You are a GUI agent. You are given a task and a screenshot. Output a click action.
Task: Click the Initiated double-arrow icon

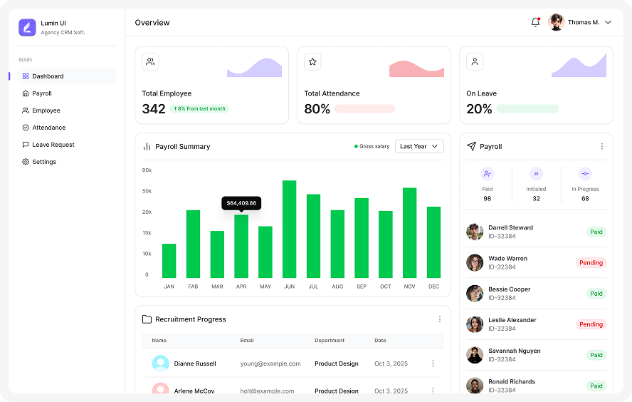tap(536, 173)
